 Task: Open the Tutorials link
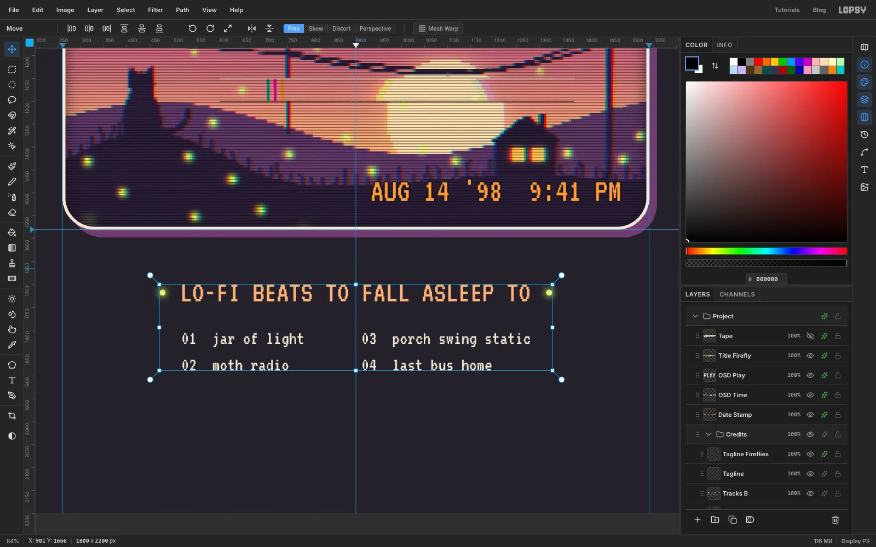tap(787, 10)
